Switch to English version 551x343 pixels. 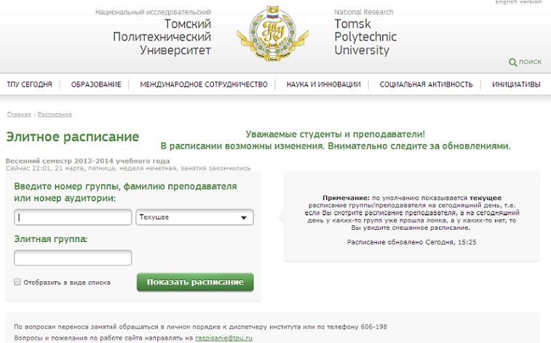pyautogui.click(x=518, y=3)
